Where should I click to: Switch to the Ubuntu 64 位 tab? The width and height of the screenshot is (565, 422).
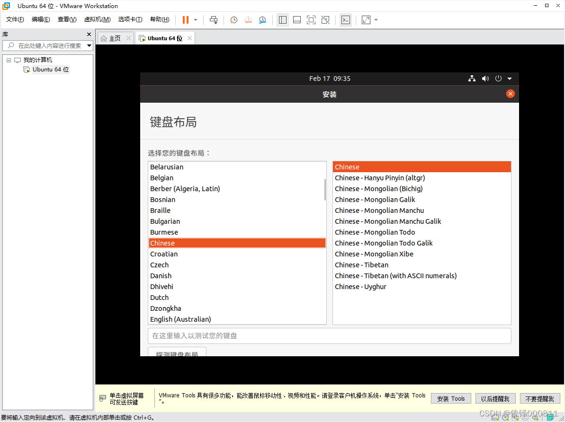(165, 38)
